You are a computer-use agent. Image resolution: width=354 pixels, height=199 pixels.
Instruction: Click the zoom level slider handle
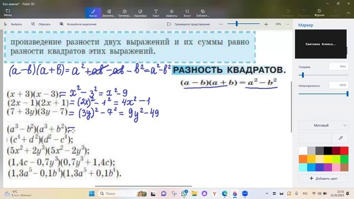(237, 24)
